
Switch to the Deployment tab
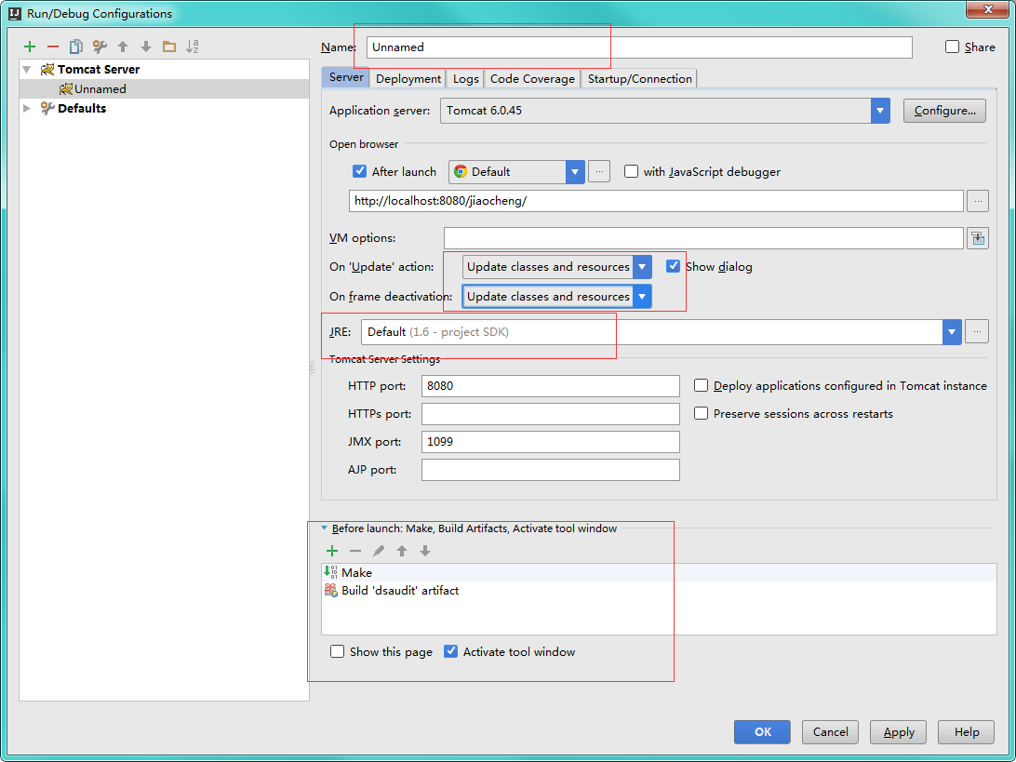click(x=408, y=78)
